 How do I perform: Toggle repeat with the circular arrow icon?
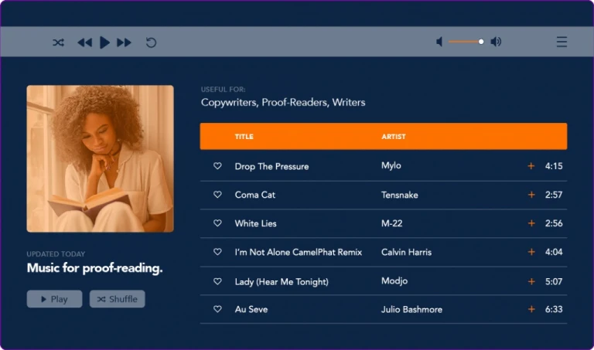[151, 42]
